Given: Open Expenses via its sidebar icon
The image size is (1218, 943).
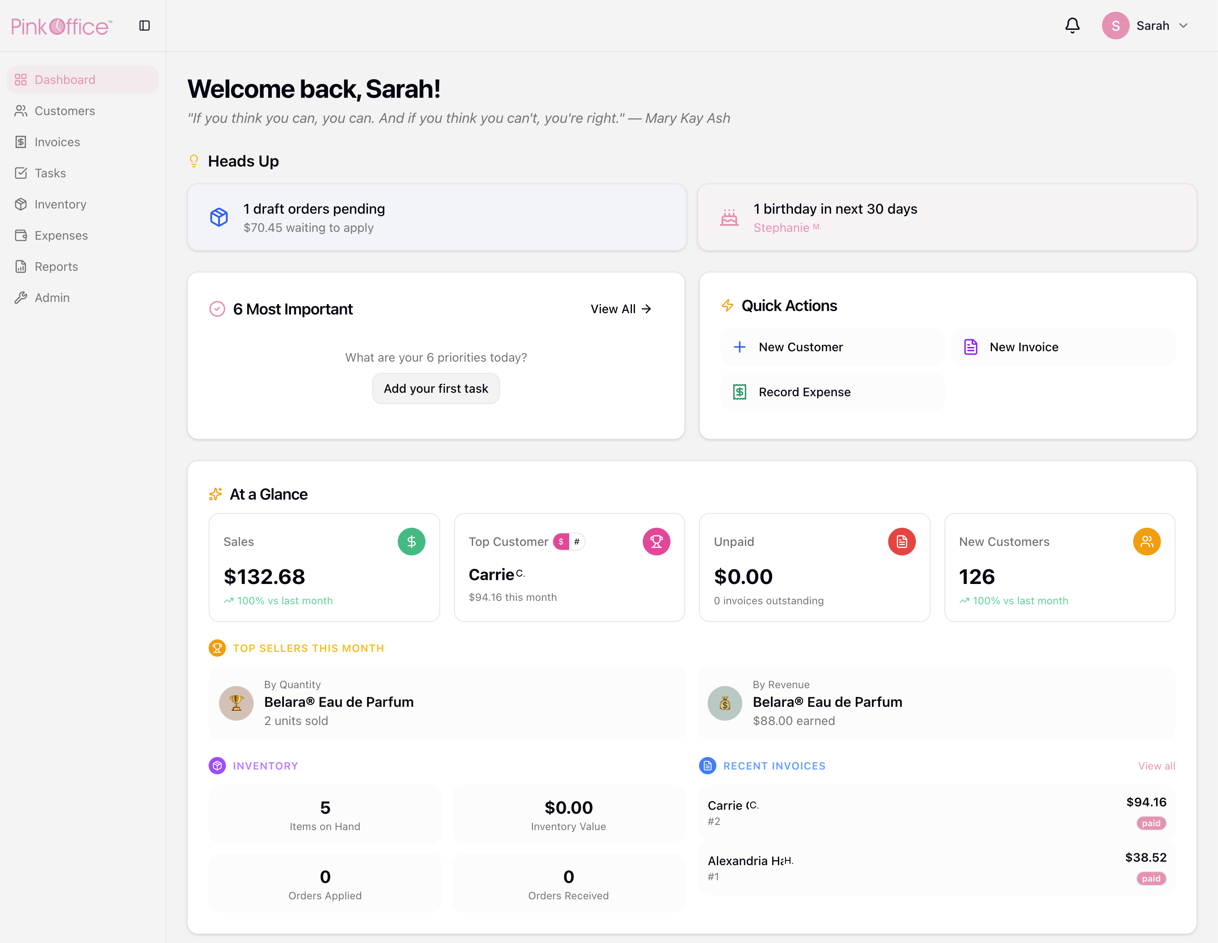Looking at the screenshot, I should pos(21,235).
